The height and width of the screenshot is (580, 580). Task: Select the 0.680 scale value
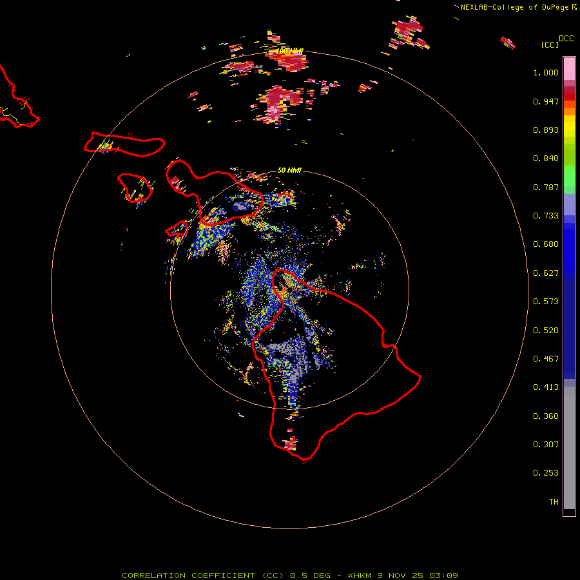click(x=546, y=244)
